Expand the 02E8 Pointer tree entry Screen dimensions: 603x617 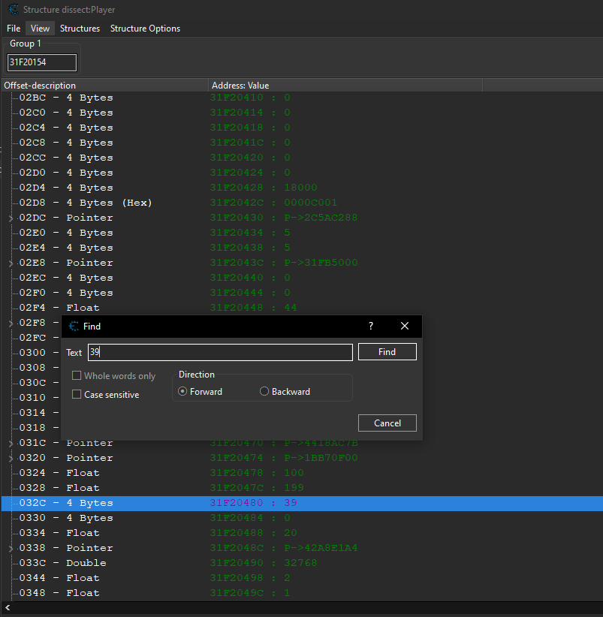point(11,263)
